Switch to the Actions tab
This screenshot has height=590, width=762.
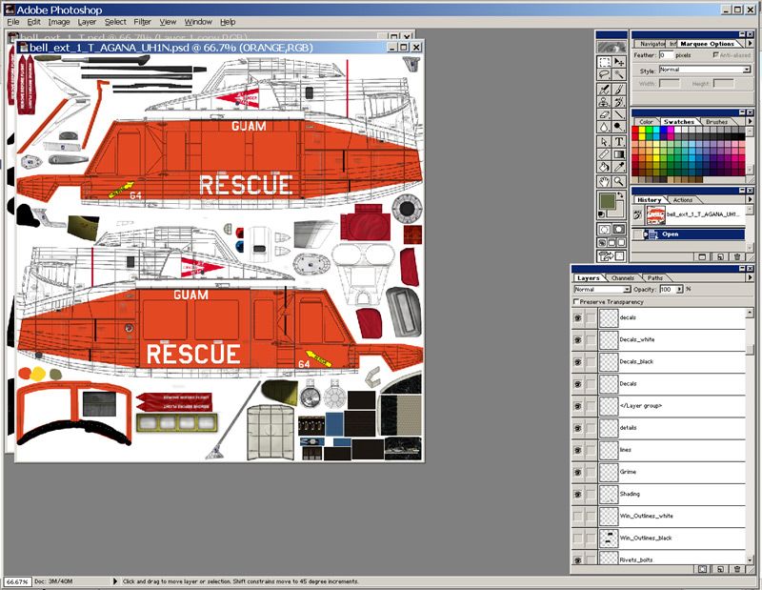pos(683,200)
